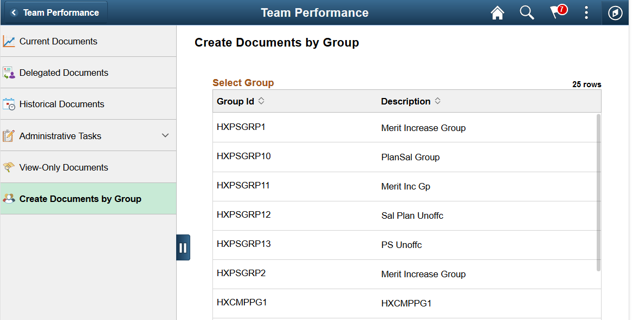Click the Sal Plan Unoffc description

tap(412, 216)
